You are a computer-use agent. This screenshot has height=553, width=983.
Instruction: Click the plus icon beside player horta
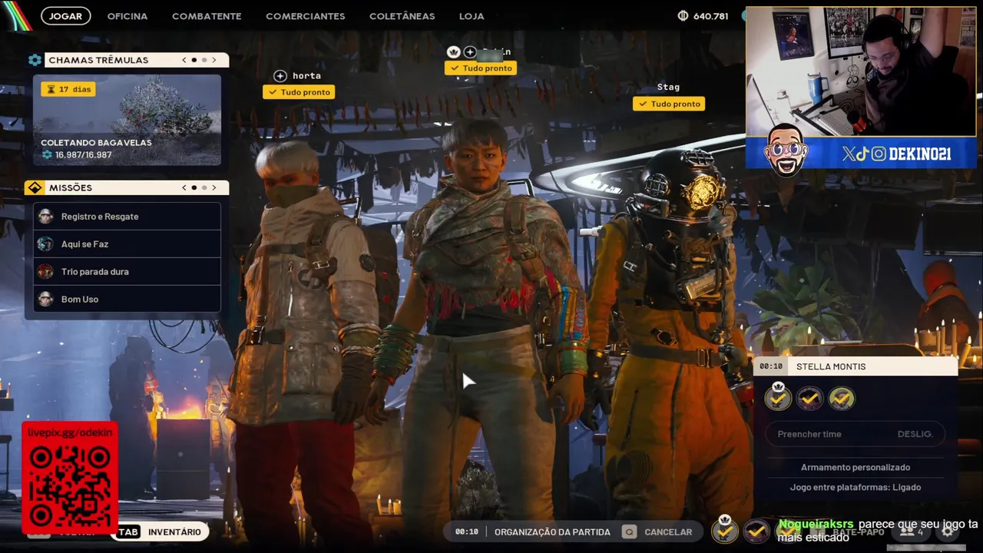pos(280,76)
